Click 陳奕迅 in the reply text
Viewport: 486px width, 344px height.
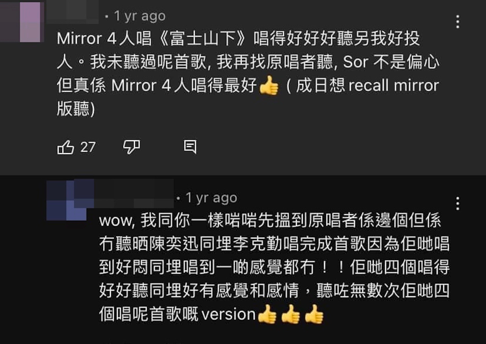(x=174, y=244)
